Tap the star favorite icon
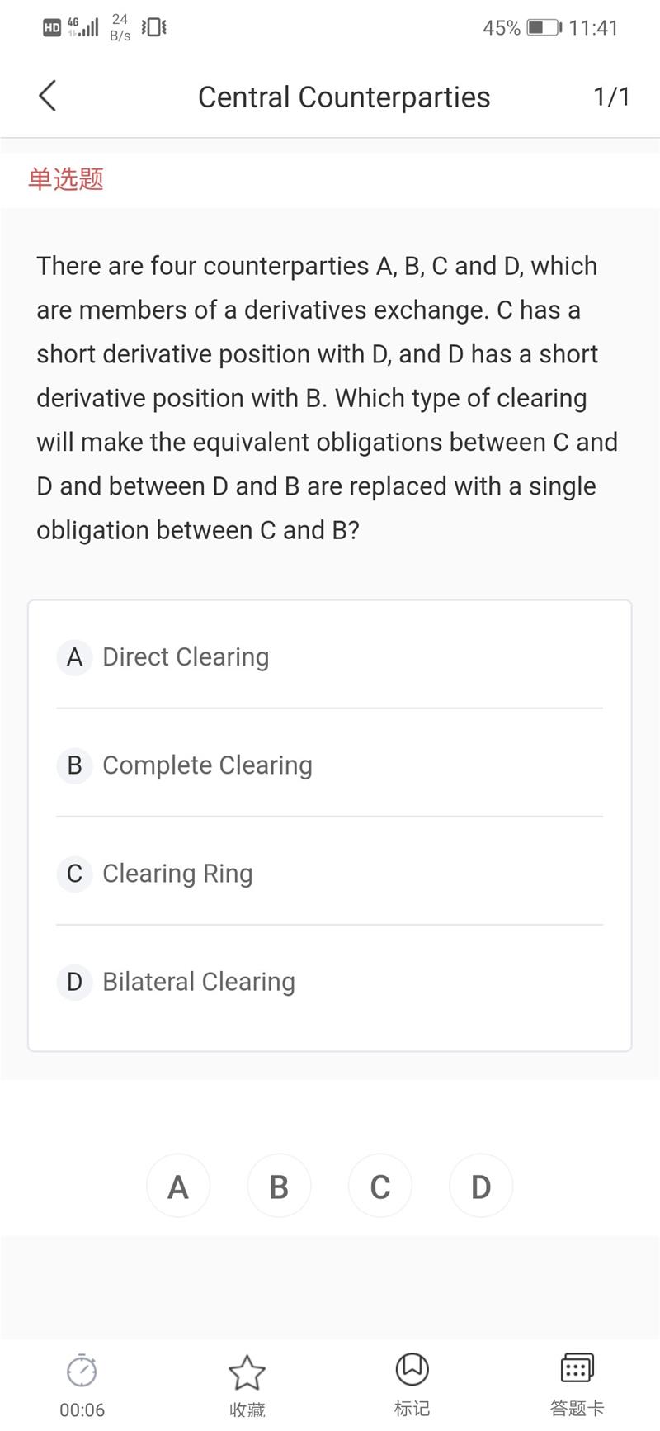The width and height of the screenshot is (660, 1431). pyautogui.click(x=247, y=1372)
